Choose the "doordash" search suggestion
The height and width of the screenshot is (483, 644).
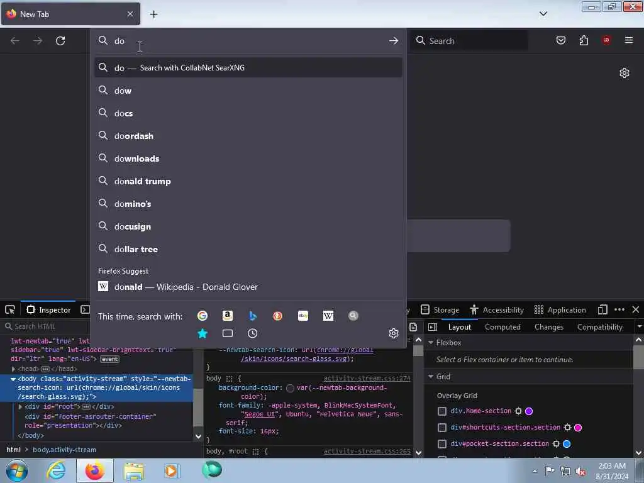248,136
